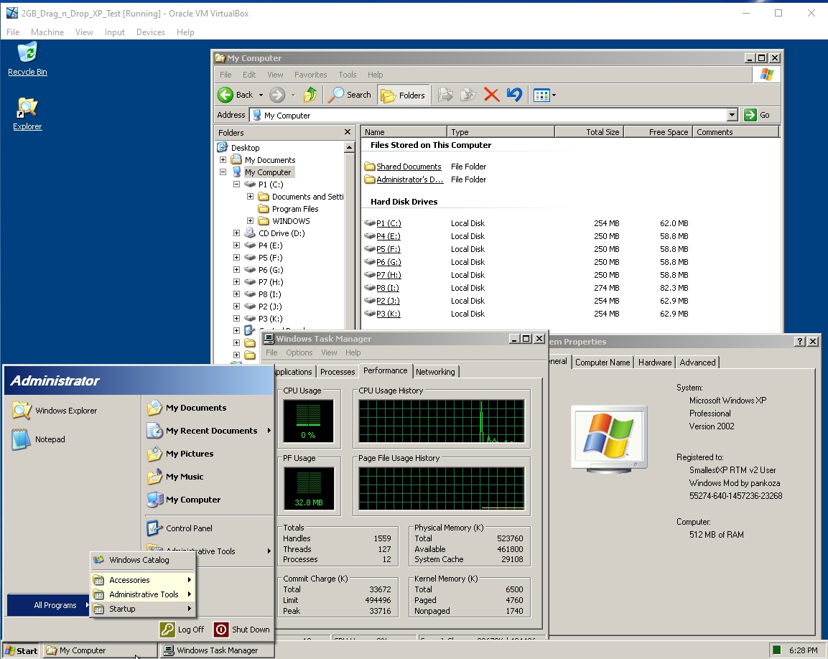Click the red Delete toolbar icon
828x659 pixels.
point(492,95)
